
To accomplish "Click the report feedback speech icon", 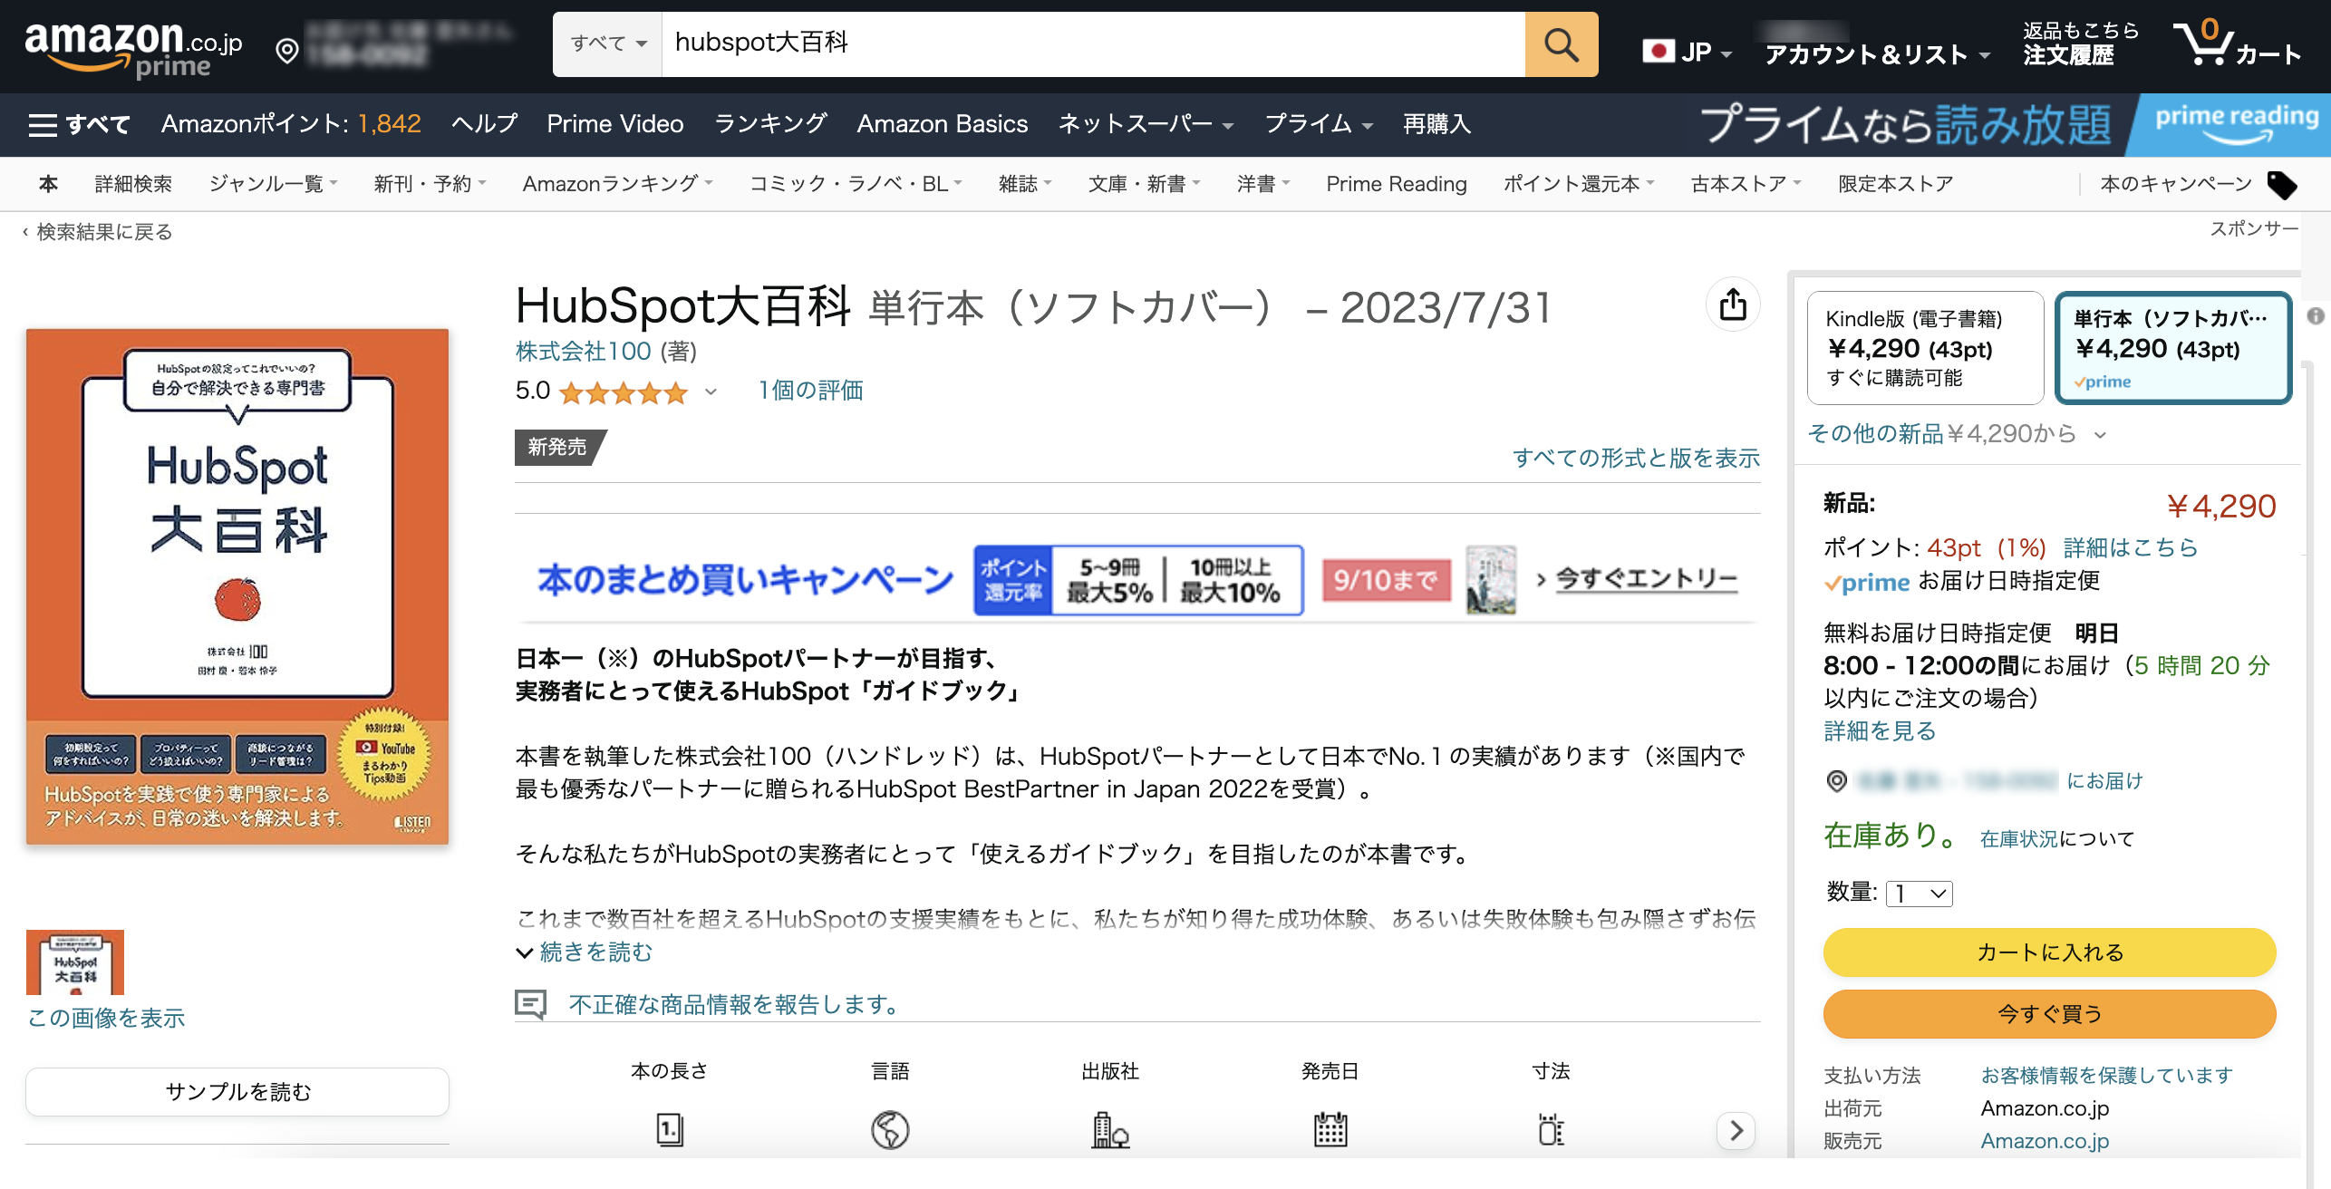I will click(x=531, y=1004).
